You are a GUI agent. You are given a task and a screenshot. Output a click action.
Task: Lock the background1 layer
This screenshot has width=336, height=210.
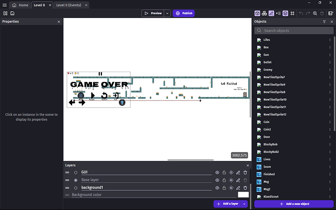224,188
